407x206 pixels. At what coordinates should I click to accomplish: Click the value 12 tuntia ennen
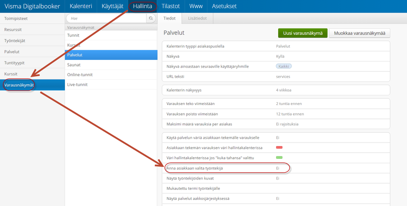[290, 114]
